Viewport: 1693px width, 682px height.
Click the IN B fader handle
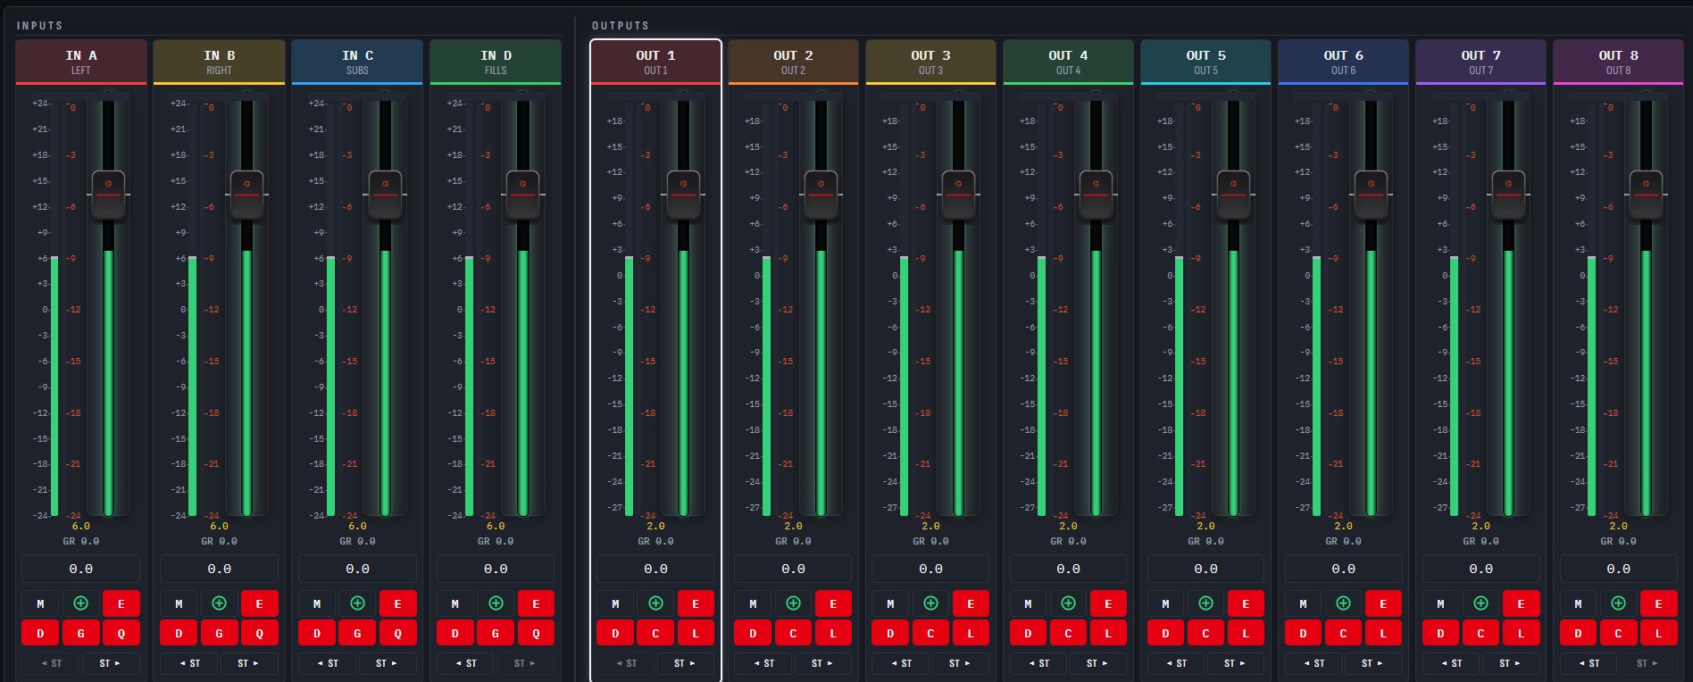pyautogui.click(x=246, y=195)
